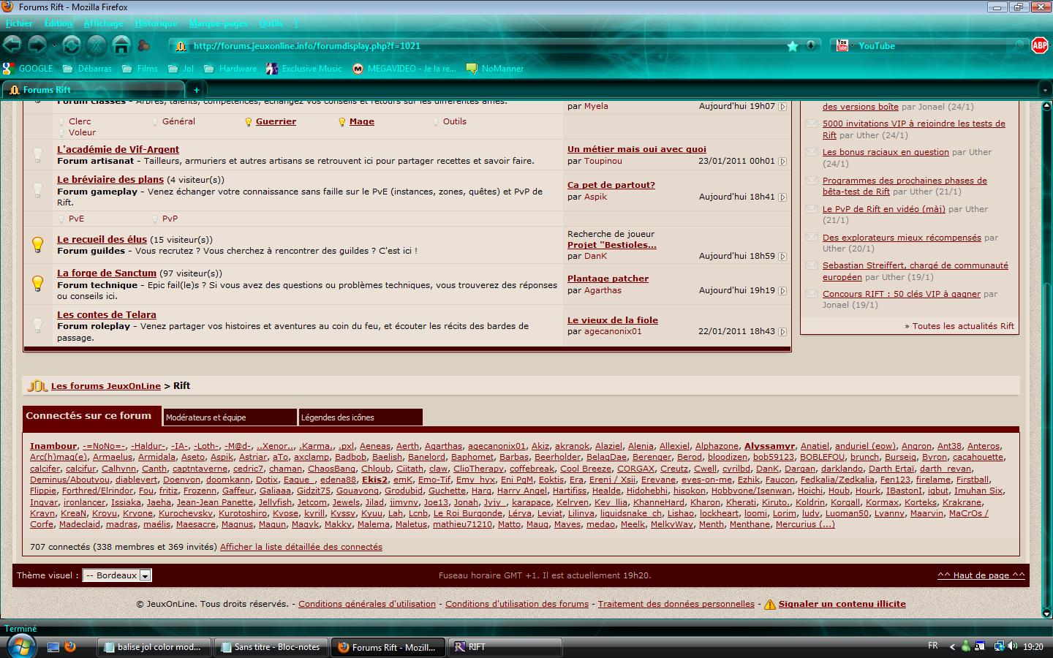Go forward with the Forward arrow button
Viewport: 1053px width, 658px height.
click(x=37, y=45)
